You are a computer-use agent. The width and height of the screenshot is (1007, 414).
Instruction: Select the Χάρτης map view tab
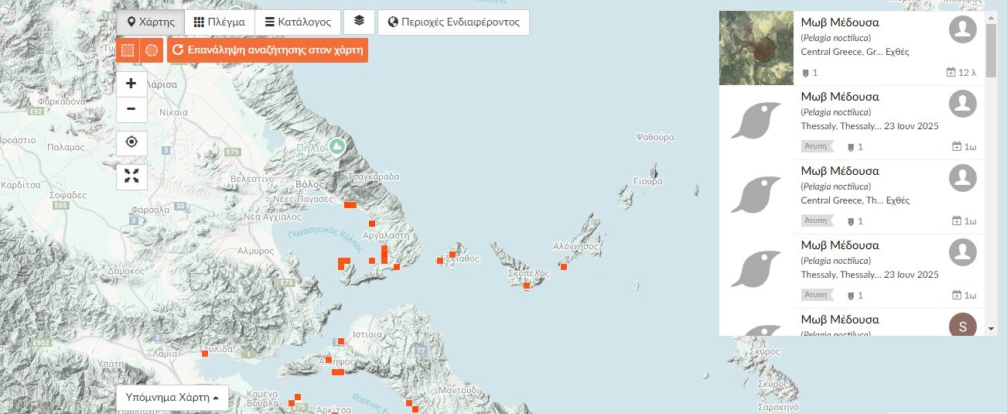point(151,22)
